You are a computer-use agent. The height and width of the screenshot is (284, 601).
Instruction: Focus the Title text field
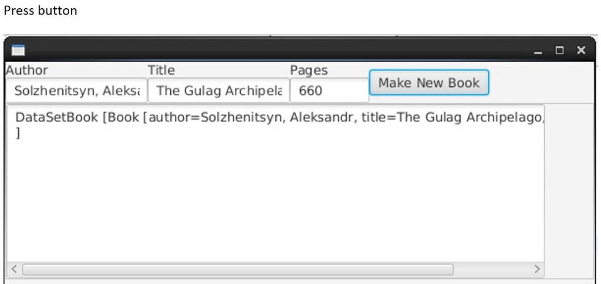pyautogui.click(x=219, y=91)
